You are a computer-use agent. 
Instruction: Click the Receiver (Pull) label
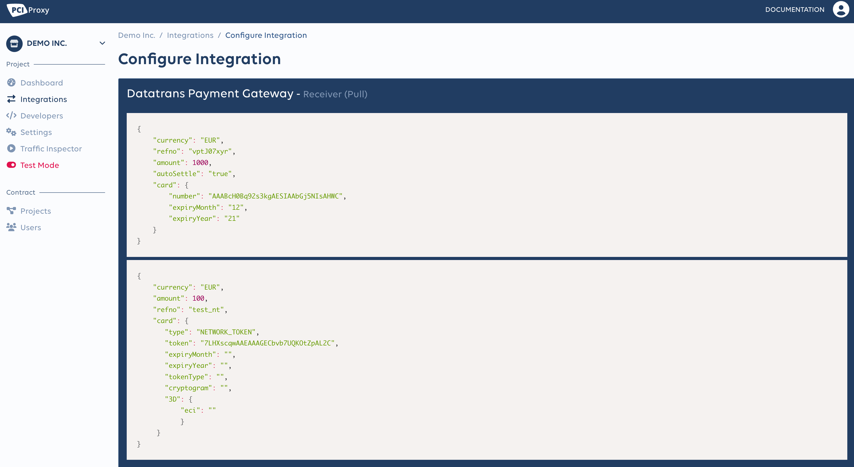tap(335, 94)
